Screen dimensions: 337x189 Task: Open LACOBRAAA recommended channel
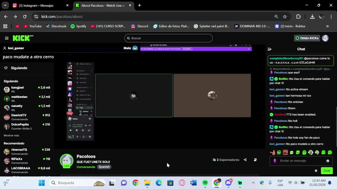click(27, 170)
